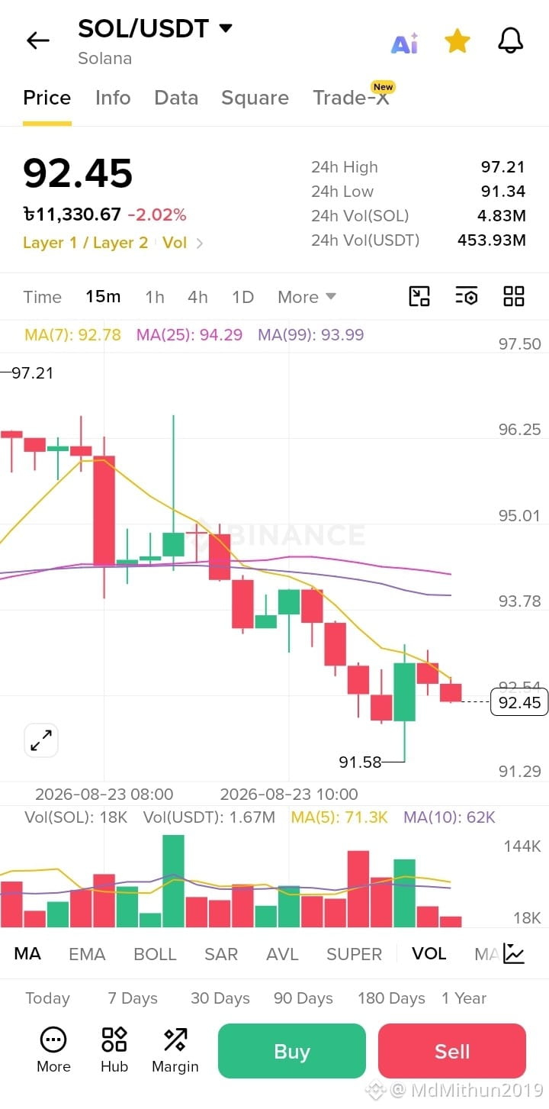The image size is (549, 1109).
Task: Select the 1D interval
Action: (x=242, y=297)
